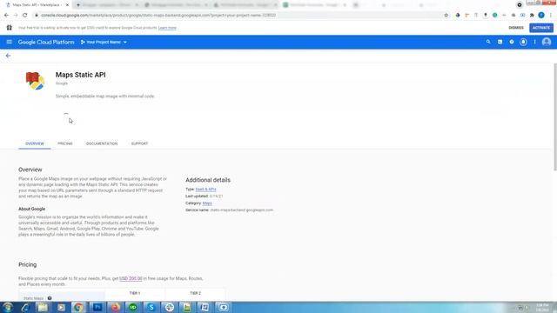
Task: Click the About Google subheading
Action: pos(31,209)
